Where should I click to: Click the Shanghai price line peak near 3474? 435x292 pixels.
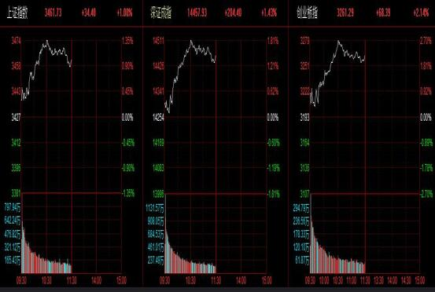pyautogui.click(x=47, y=41)
